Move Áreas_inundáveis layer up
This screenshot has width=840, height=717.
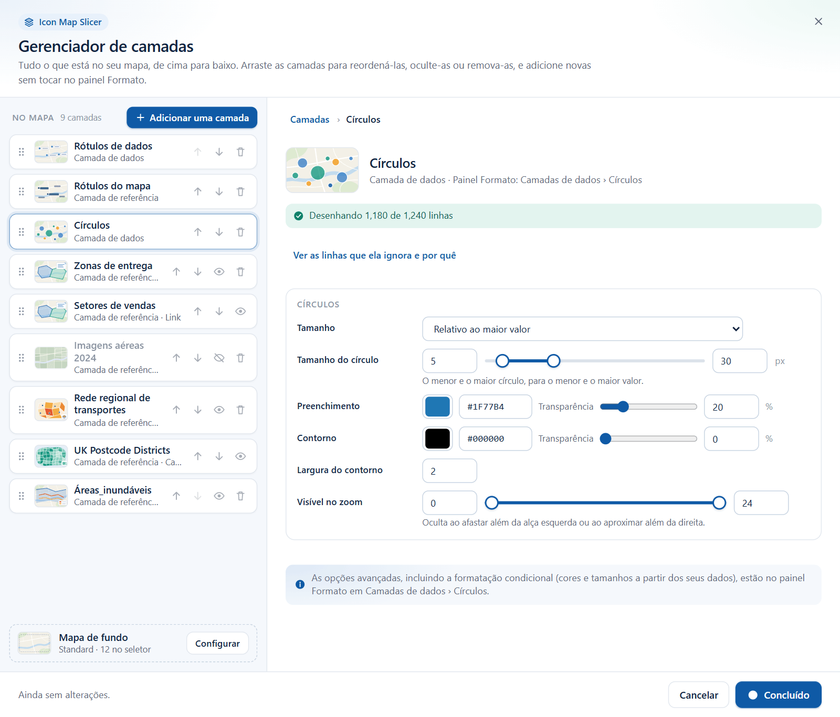[176, 496]
